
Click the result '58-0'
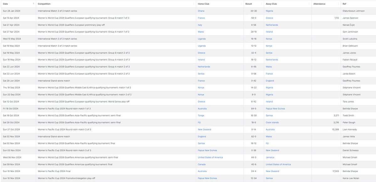[x=253, y=18]
